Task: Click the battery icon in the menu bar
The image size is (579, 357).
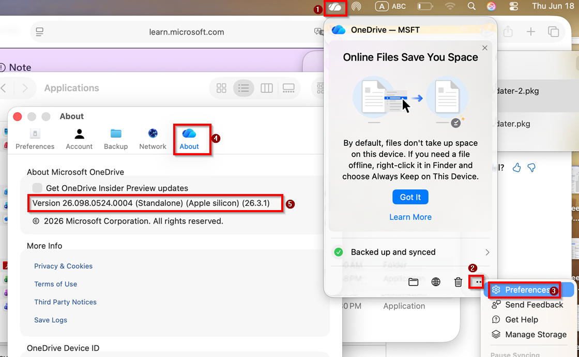Action: tap(424, 6)
